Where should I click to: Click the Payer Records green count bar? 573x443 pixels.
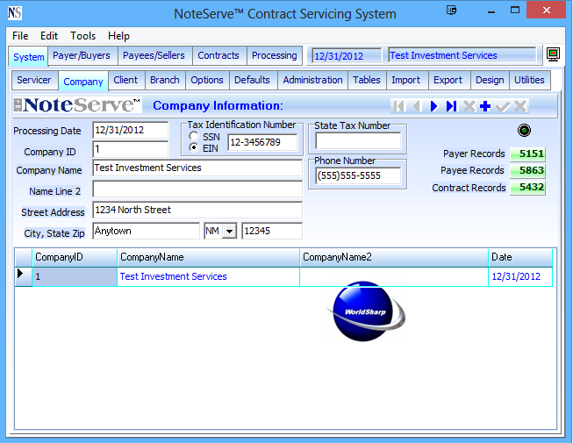527,154
